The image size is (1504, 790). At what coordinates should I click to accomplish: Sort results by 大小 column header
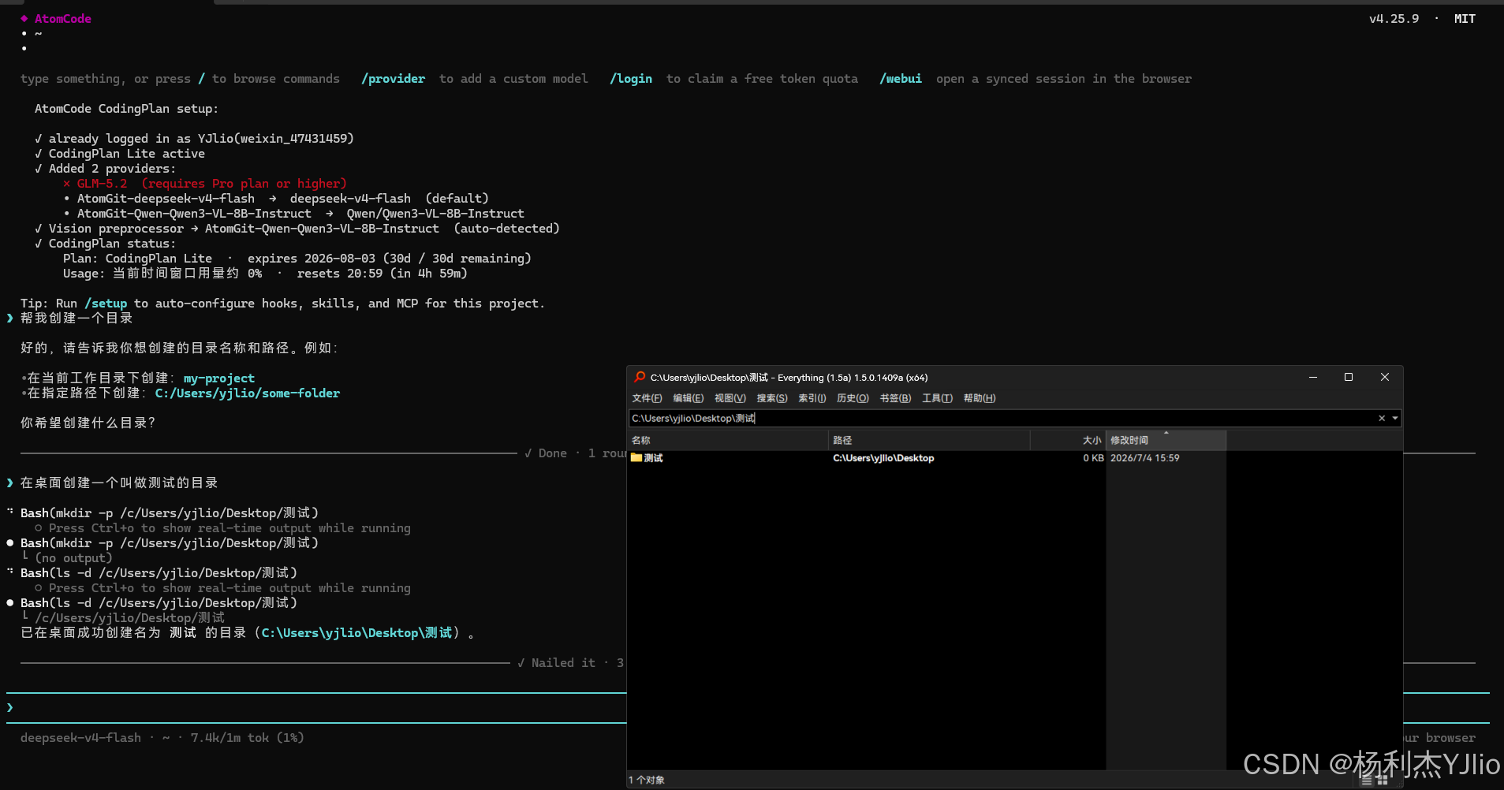[1068, 440]
